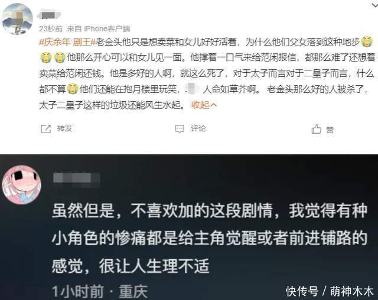
Task: Tap the thumbs-up like icon
Action: (x=317, y=129)
